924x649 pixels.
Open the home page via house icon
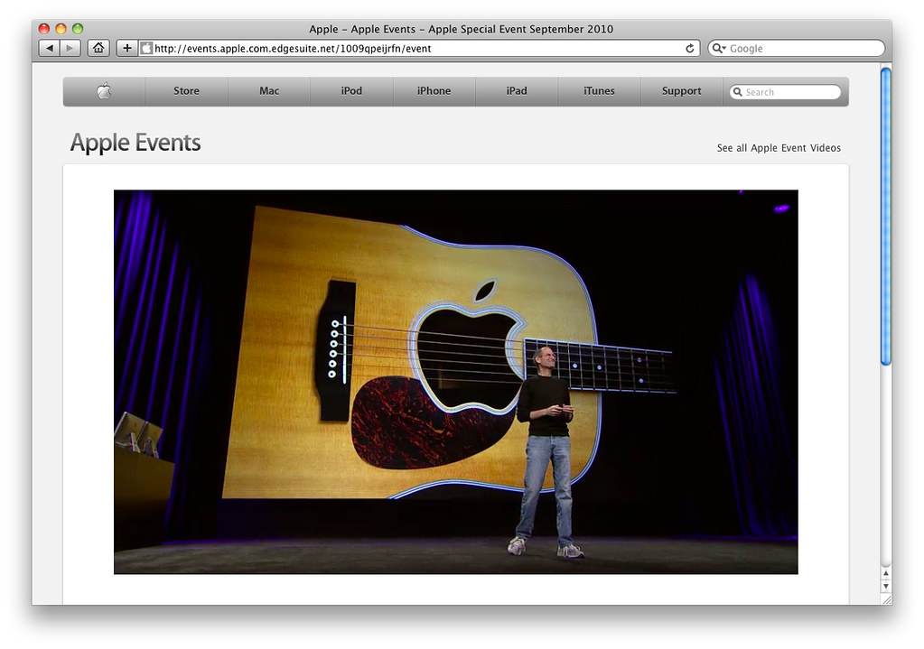(98, 49)
